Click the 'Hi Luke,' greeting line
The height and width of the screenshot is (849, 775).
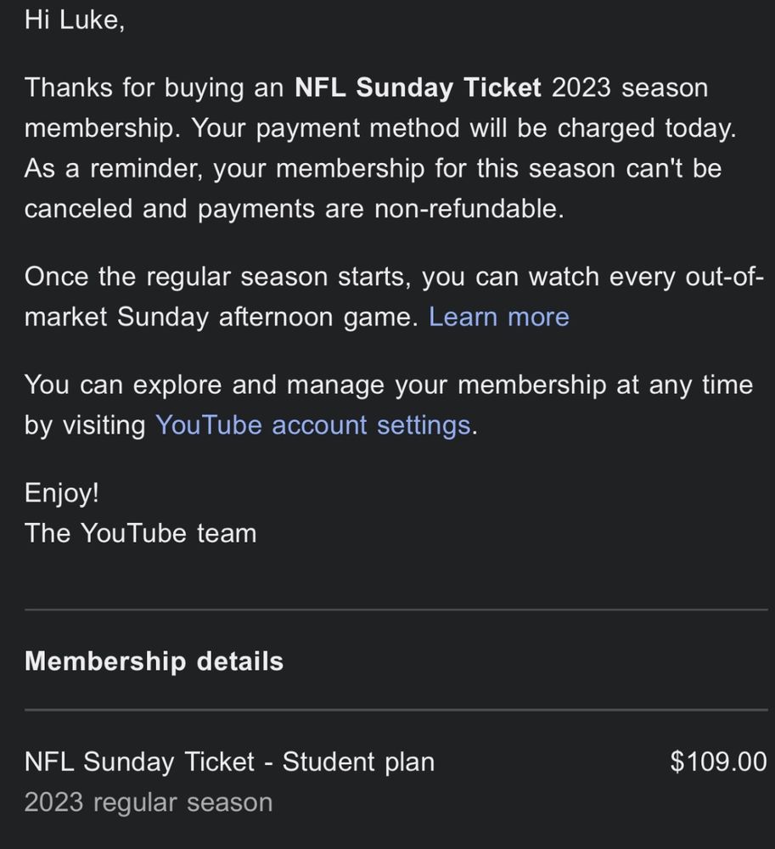(75, 20)
